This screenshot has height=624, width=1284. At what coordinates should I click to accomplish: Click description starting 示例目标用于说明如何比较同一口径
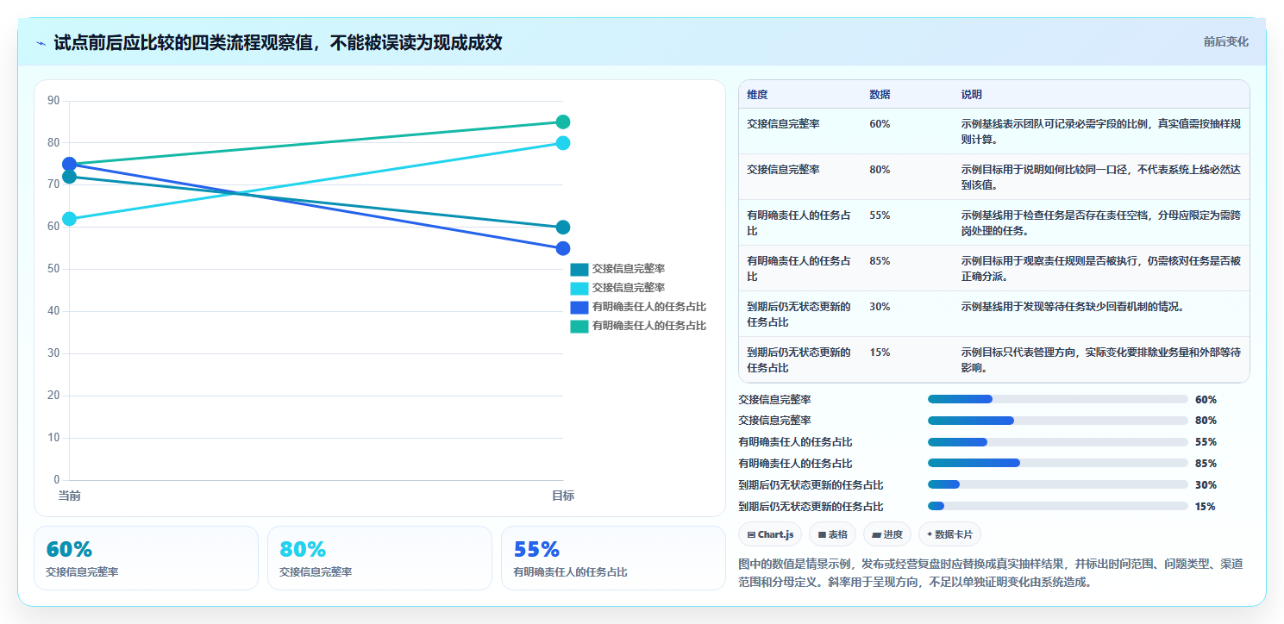(x=1101, y=177)
